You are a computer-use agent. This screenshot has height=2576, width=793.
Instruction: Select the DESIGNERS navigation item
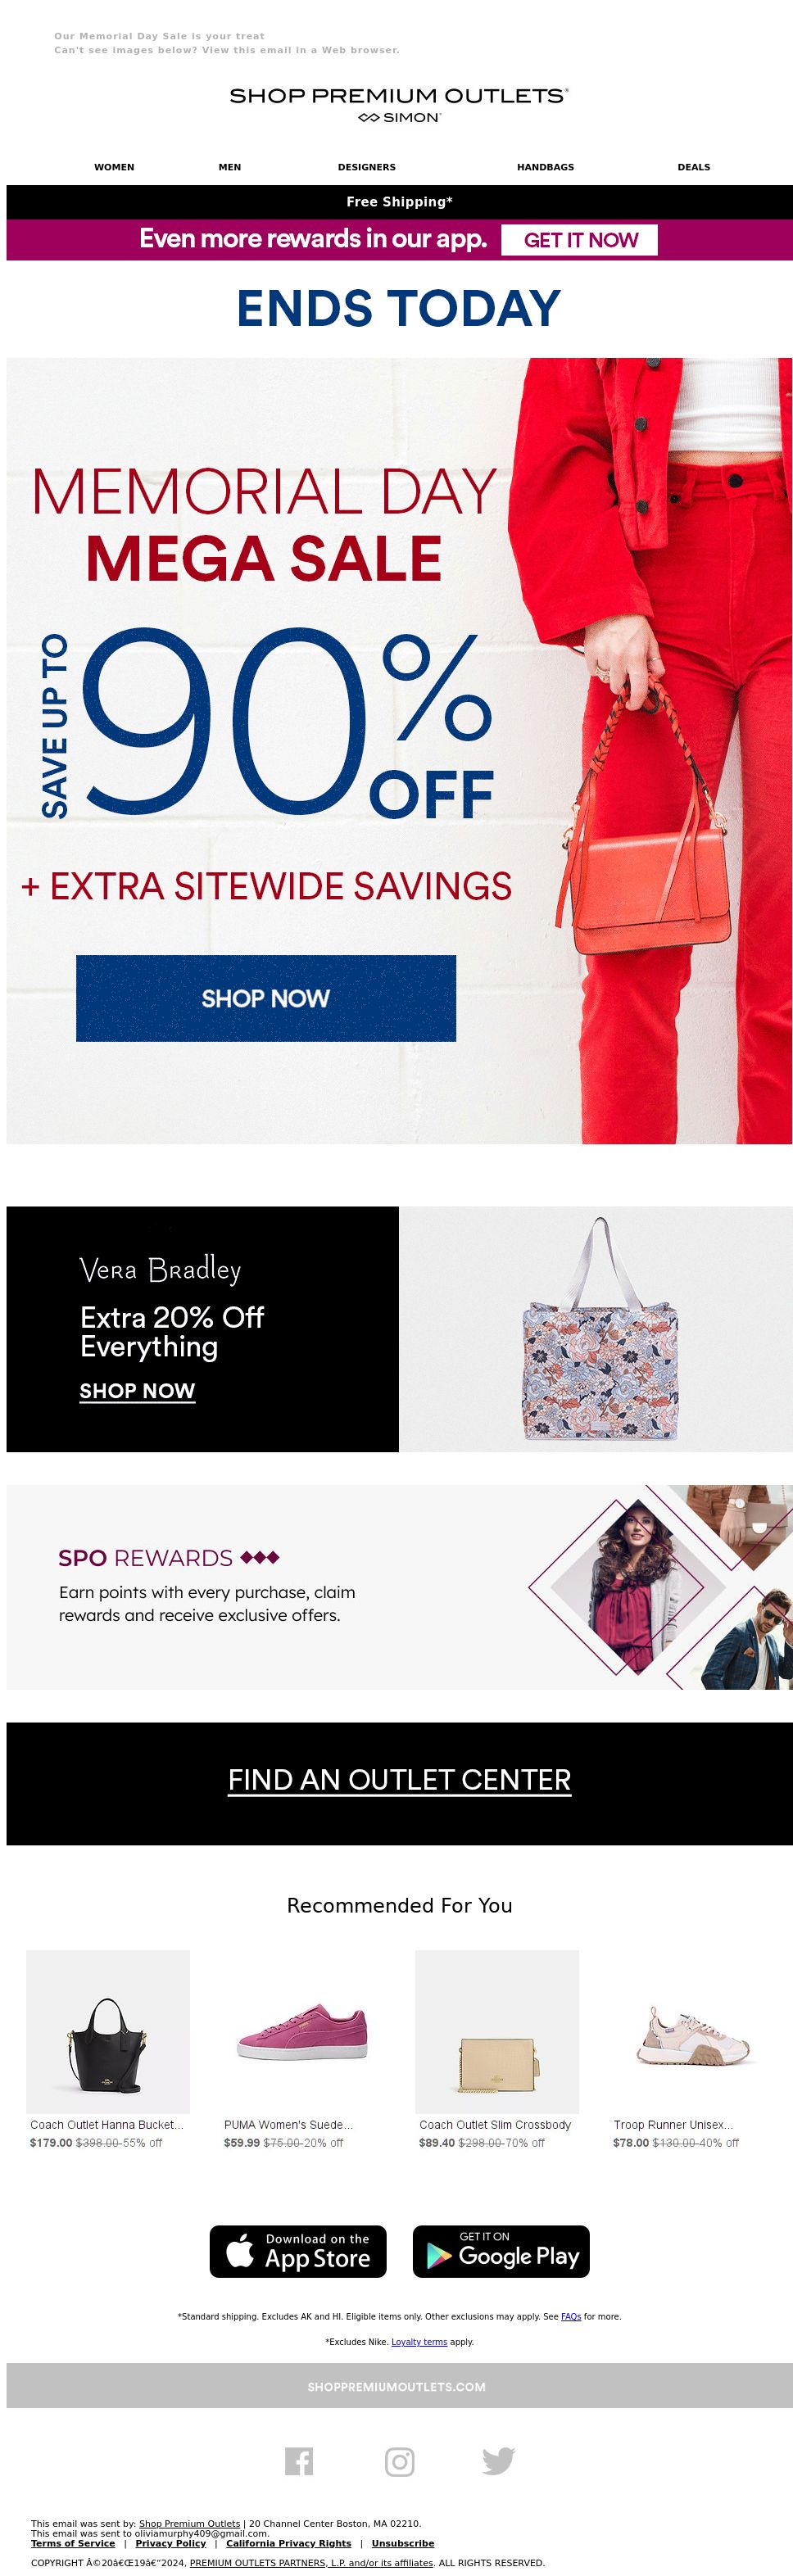[367, 167]
